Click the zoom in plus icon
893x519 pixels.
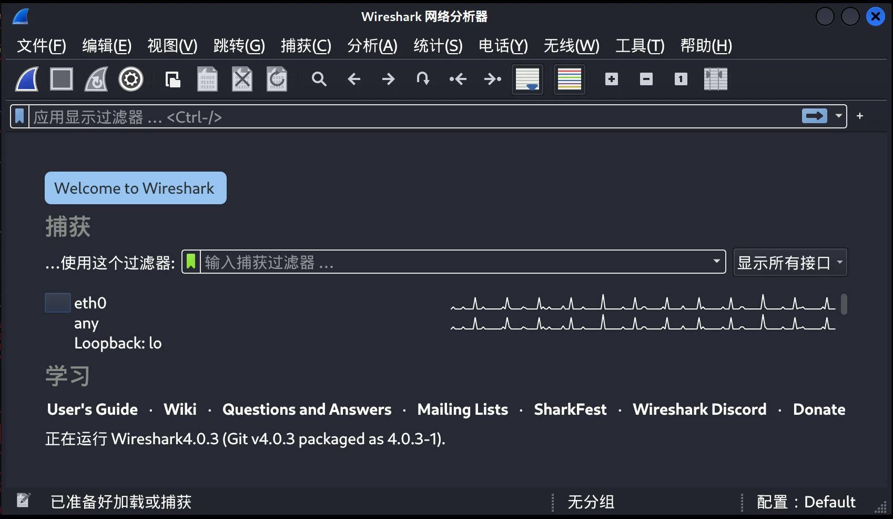(612, 79)
